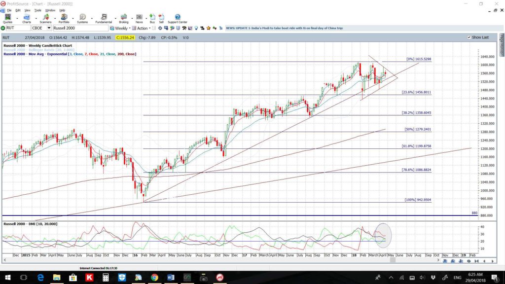
Task: Open the Charts toolbar button
Action: [x=27, y=19]
